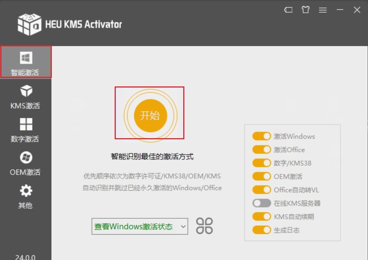Open the 智能激活 smart activation tab
The height and width of the screenshot is (260, 368).
tap(26, 62)
